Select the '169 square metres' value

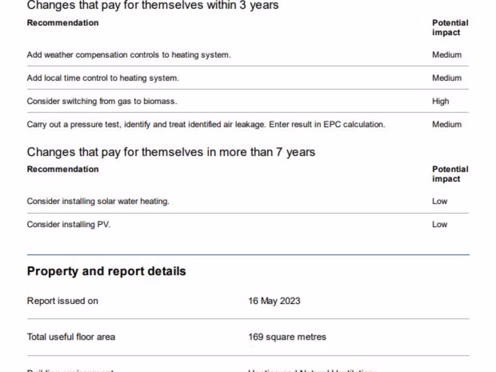click(287, 337)
